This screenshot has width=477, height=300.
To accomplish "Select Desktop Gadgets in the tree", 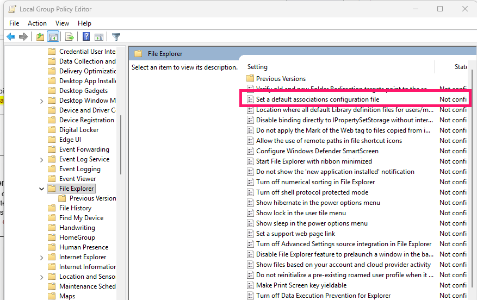I will coord(83,91).
